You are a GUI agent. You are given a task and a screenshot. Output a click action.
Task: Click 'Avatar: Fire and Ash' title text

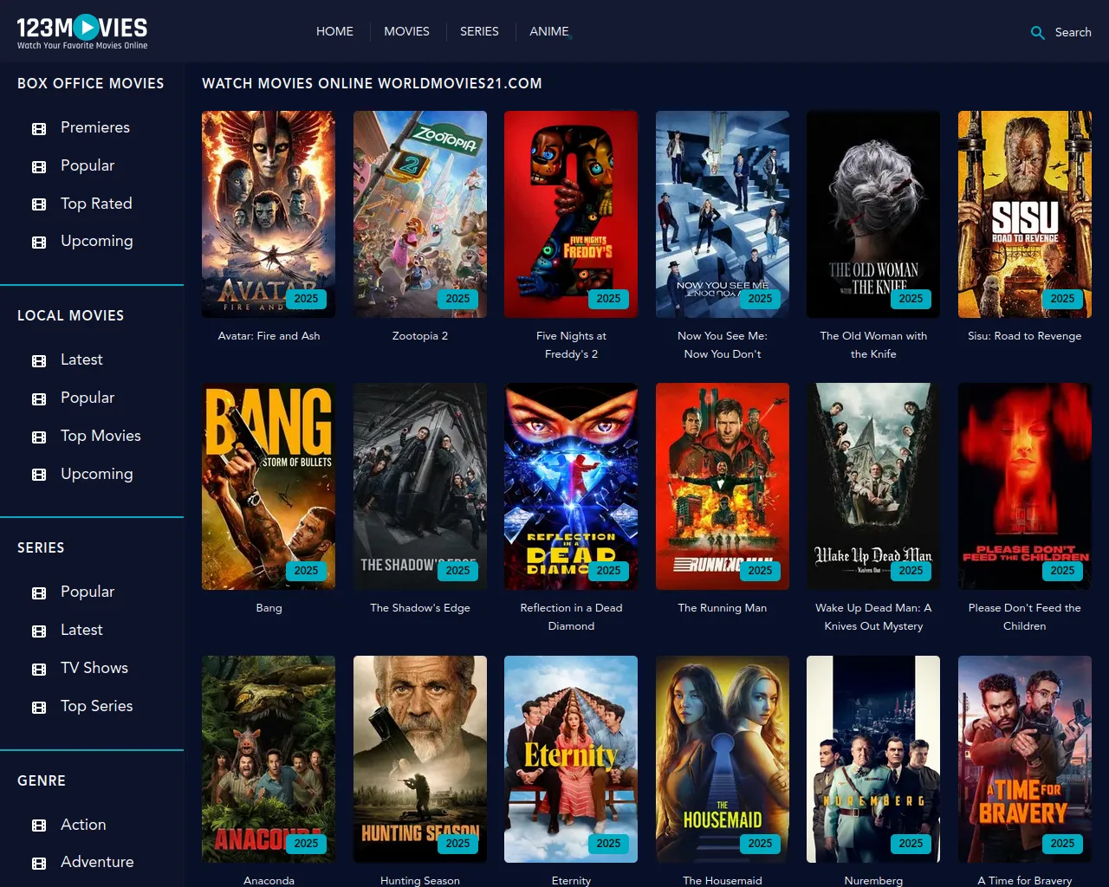269,336
